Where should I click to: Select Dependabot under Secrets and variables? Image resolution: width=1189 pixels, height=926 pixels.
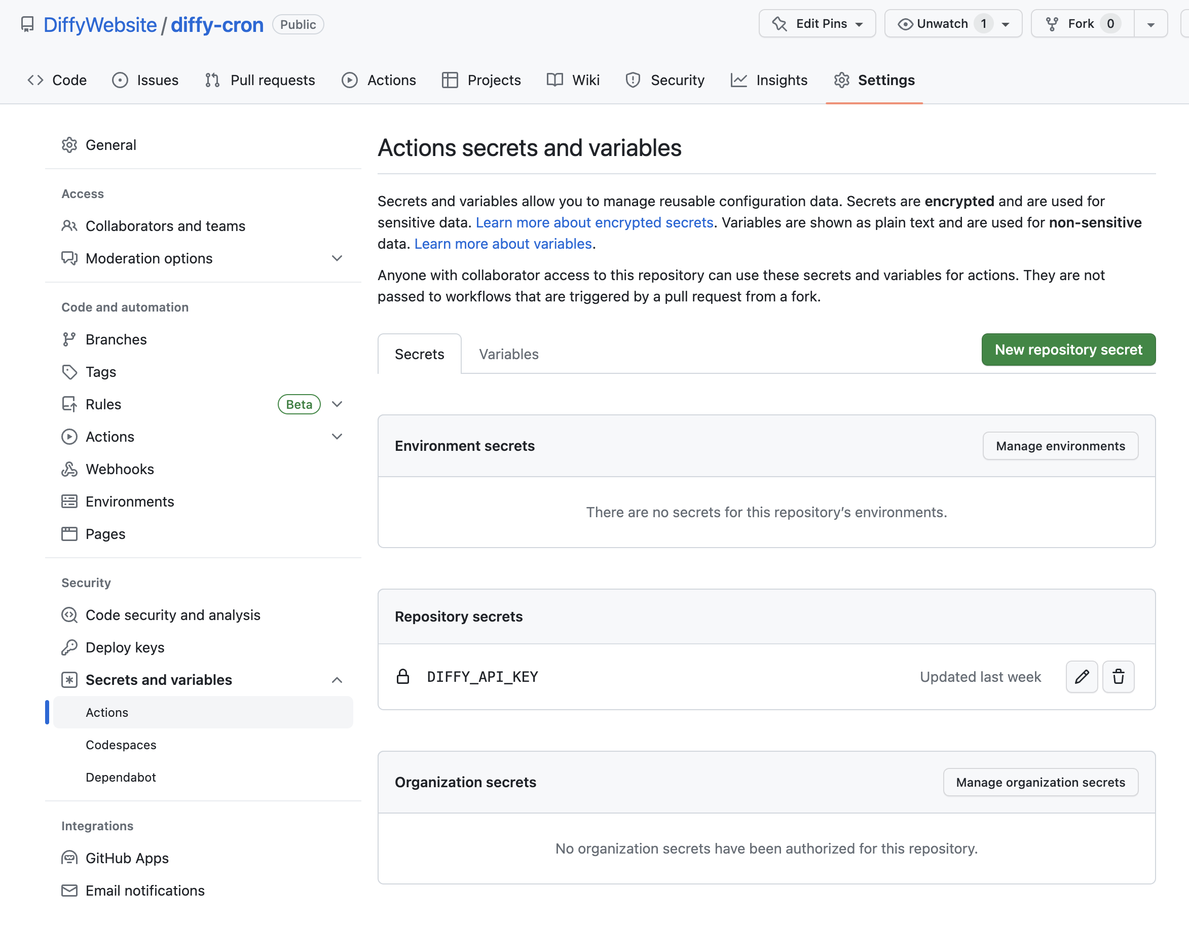coord(121,778)
